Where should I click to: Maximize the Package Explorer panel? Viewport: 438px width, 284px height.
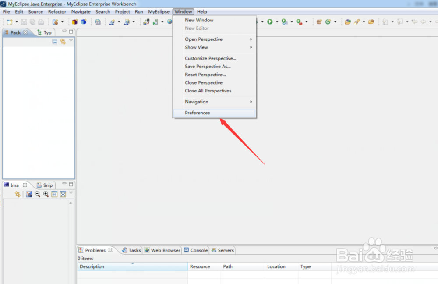click(x=71, y=32)
